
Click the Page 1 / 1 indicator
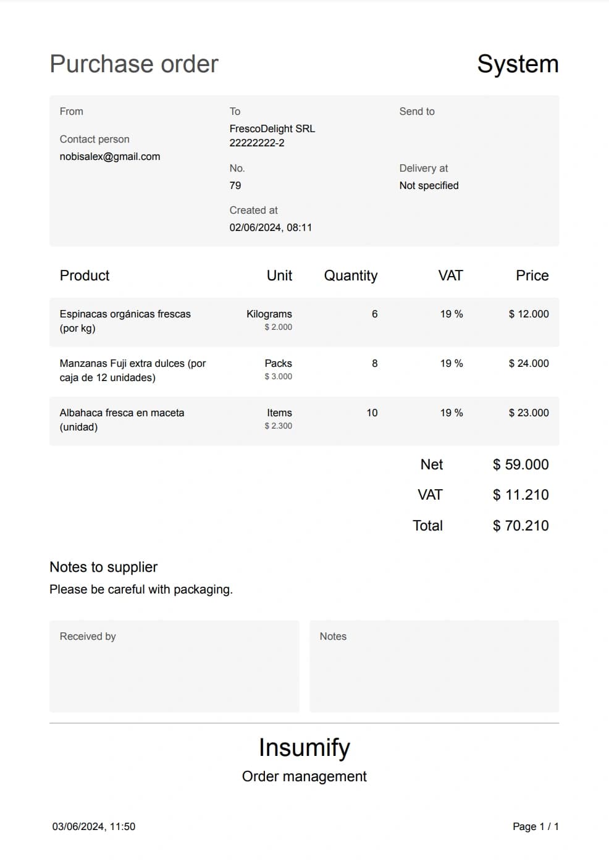click(535, 826)
